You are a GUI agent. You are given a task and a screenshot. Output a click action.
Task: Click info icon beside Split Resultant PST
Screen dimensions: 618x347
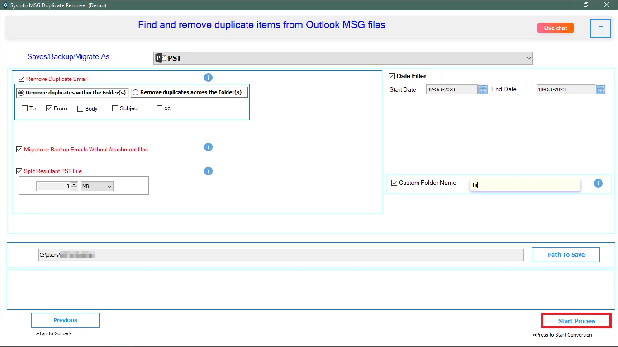pyautogui.click(x=208, y=171)
